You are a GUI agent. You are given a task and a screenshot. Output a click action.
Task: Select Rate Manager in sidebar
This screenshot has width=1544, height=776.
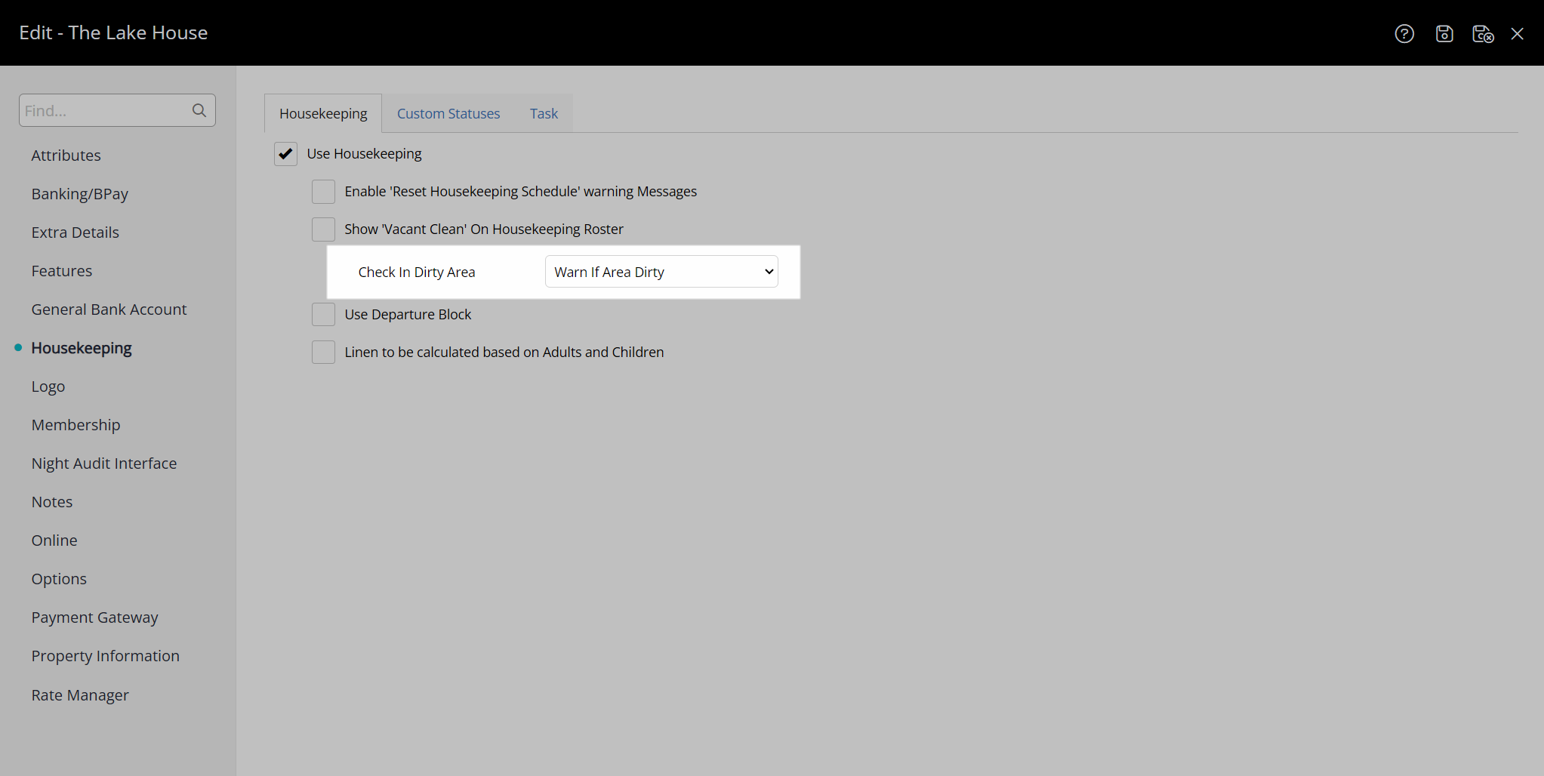point(80,695)
